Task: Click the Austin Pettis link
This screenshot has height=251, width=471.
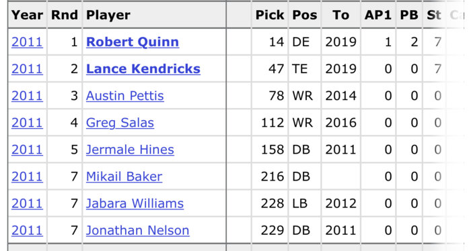Action: coord(125,96)
